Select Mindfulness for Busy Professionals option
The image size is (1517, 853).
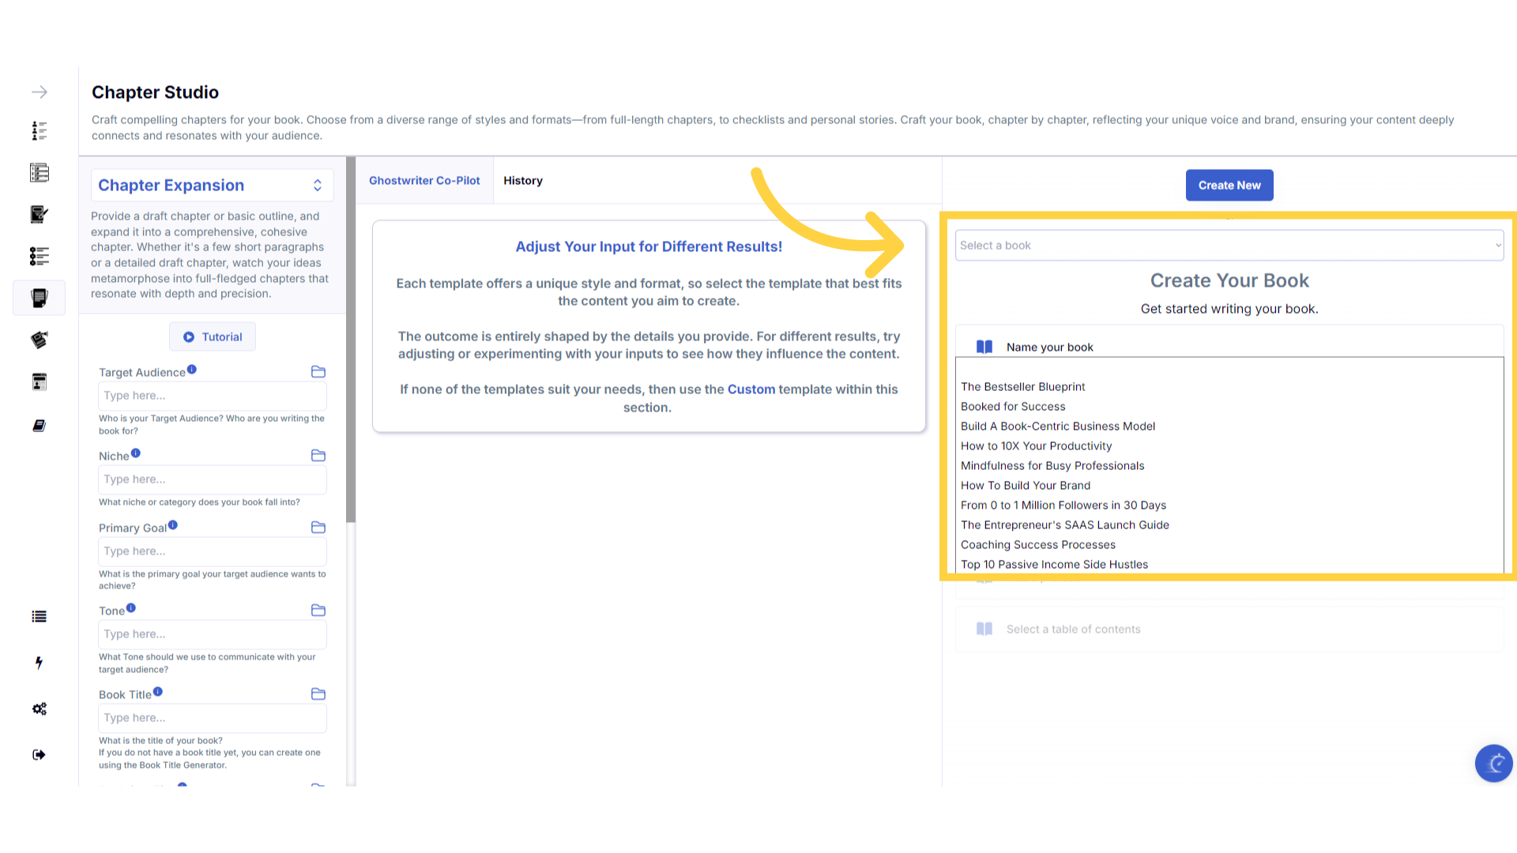[x=1052, y=466]
